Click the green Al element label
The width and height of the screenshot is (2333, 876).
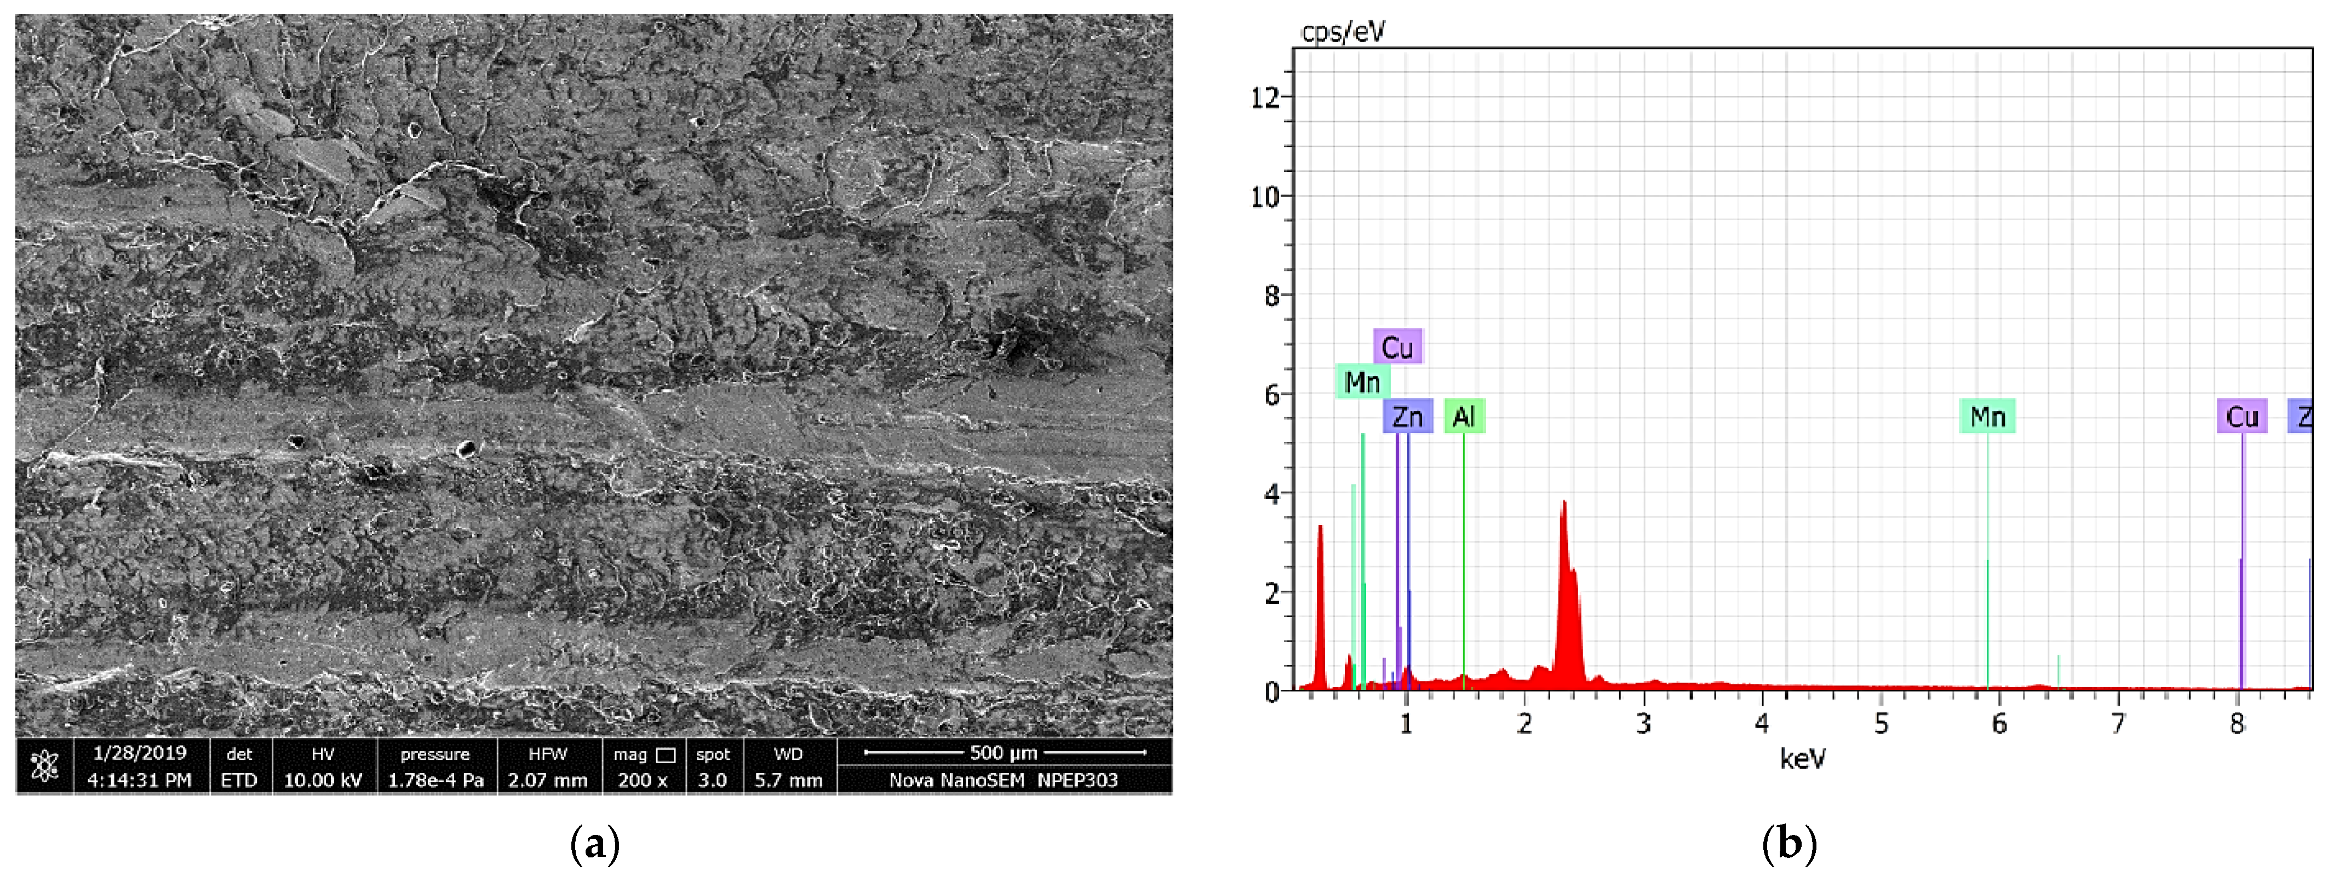click(x=1464, y=417)
